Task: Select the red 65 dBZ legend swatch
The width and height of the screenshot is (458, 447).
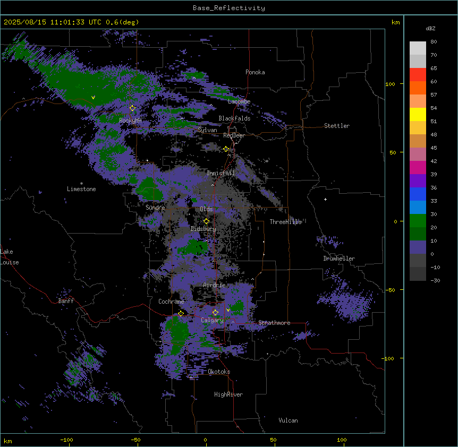Action: pyautogui.click(x=418, y=75)
